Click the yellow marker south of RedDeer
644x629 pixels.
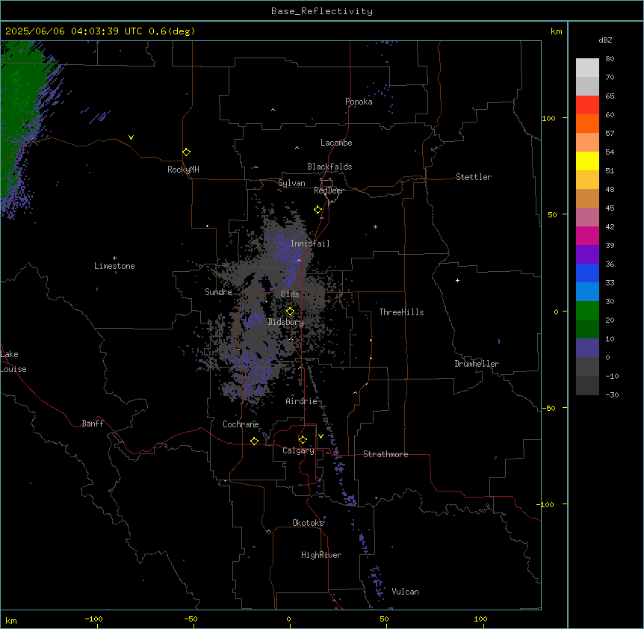[318, 210]
